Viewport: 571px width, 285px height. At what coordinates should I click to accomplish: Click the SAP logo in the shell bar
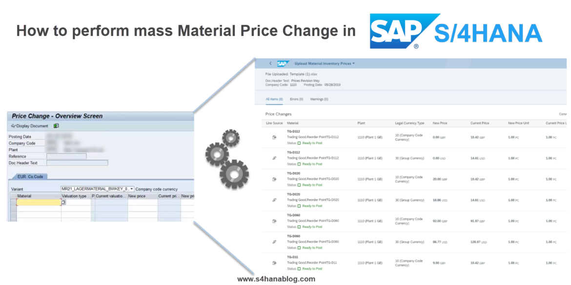pyautogui.click(x=284, y=63)
